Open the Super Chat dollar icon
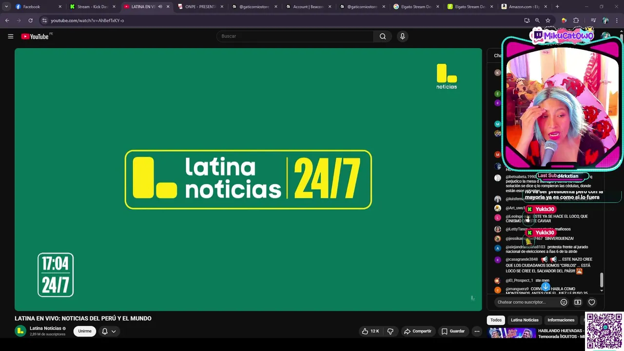The height and width of the screenshot is (351, 624). click(578, 302)
